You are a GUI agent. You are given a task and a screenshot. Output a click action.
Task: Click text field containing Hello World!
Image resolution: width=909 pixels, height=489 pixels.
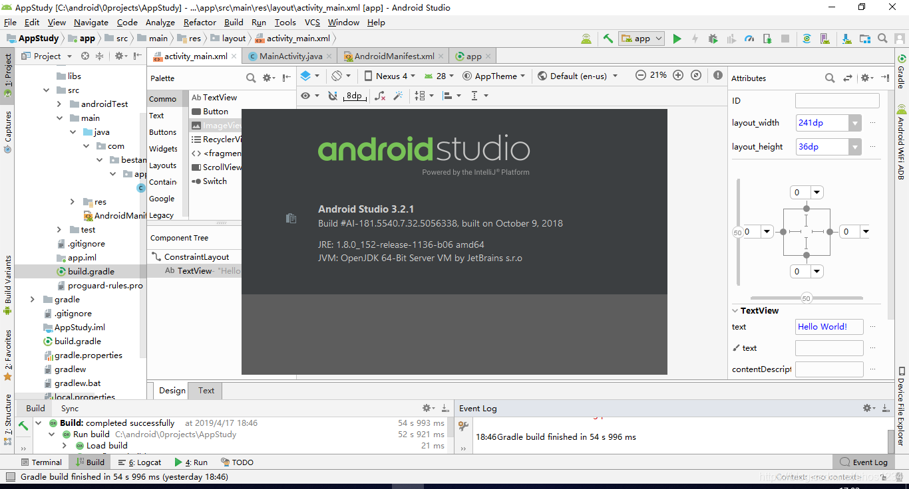pos(829,327)
